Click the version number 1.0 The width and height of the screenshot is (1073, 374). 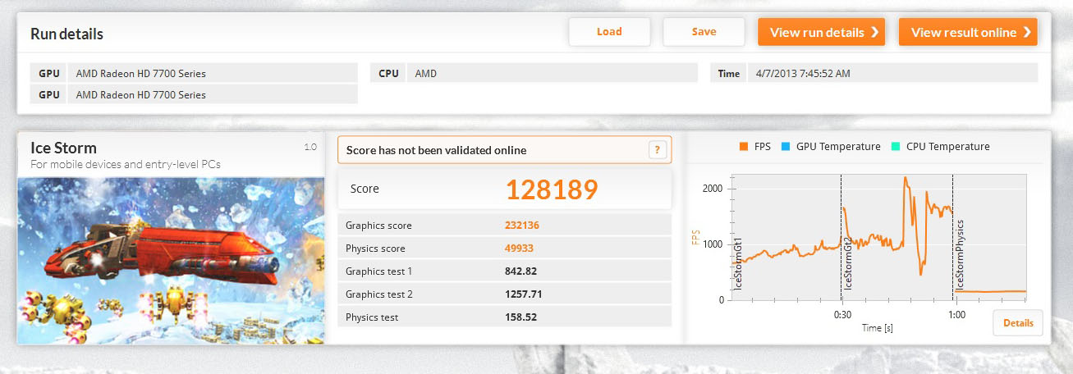pyautogui.click(x=310, y=148)
